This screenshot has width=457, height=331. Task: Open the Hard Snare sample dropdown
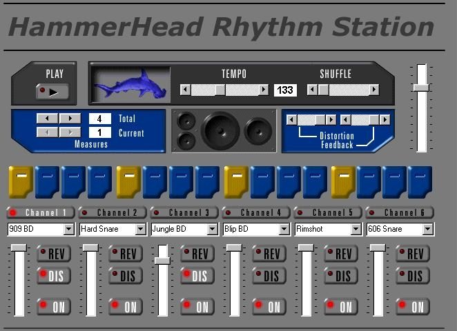[140, 229]
